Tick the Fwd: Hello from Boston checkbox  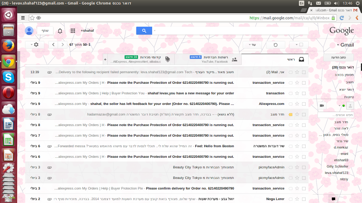click(x=304, y=146)
